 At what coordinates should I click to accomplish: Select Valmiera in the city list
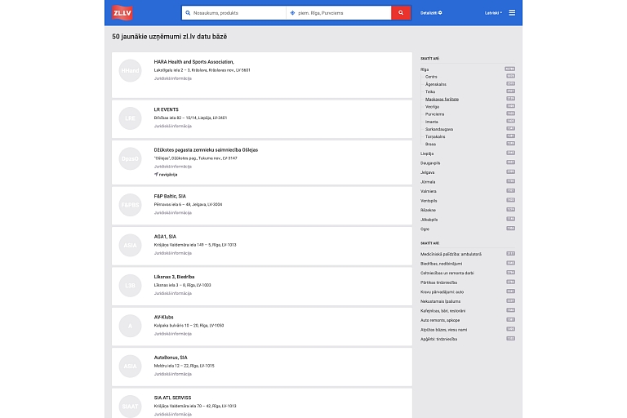tap(429, 191)
